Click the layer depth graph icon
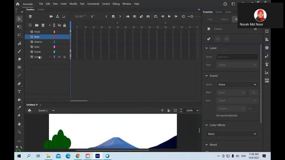This screenshot has height=160, width=285. 64,16
